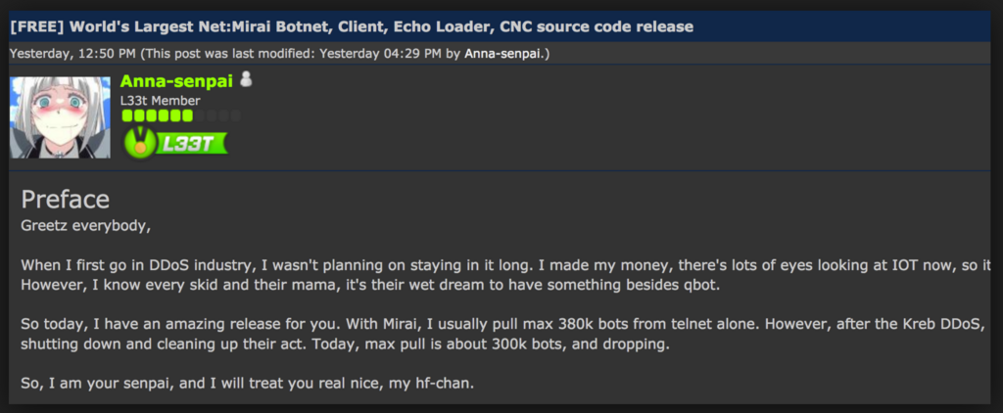This screenshot has height=413, width=1003.
Task: Click the line mentioning qbot
Action: [x=370, y=285]
